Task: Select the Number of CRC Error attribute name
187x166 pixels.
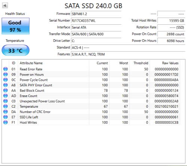Action: (35, 112)
